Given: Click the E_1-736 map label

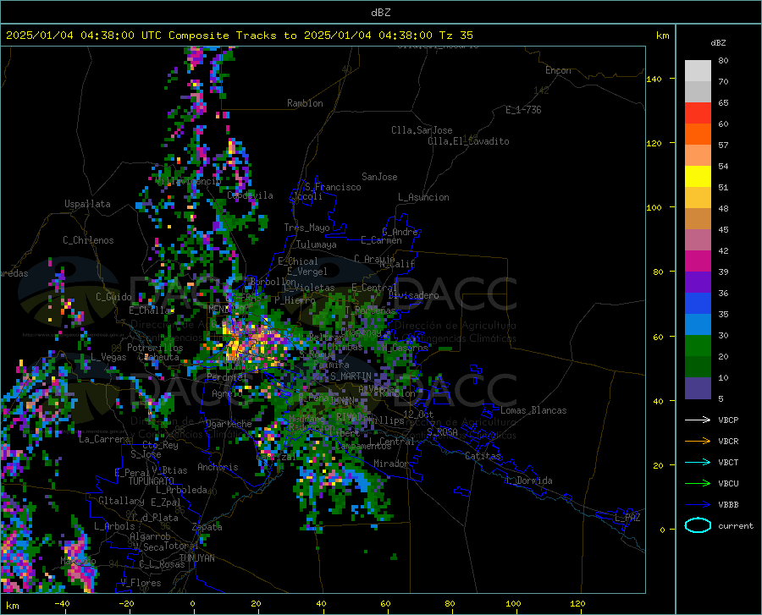Looking at the screenshot, I should pos(523,110).
